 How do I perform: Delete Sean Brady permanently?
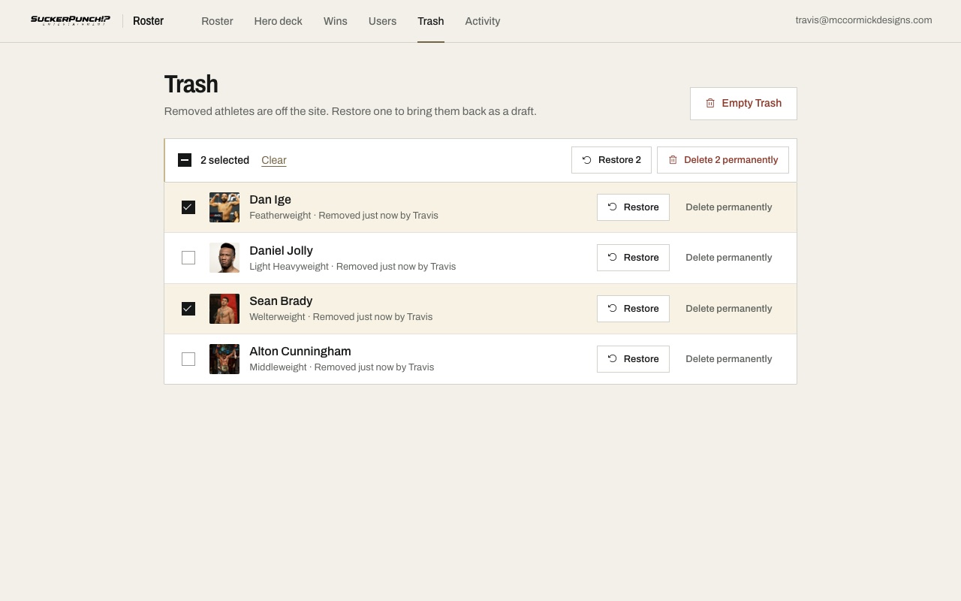click(729, 309)
